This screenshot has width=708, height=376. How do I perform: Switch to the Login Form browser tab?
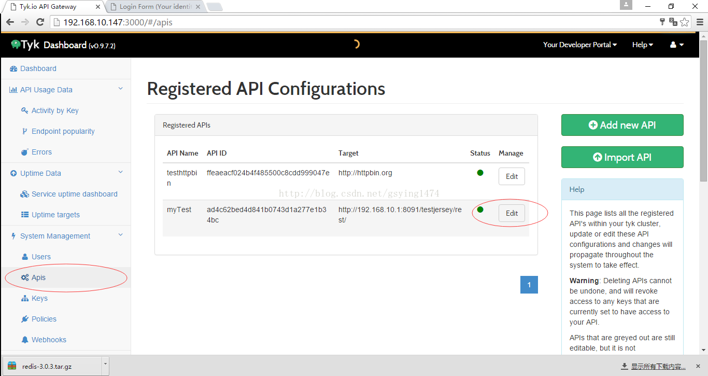(x=155, y=7)
